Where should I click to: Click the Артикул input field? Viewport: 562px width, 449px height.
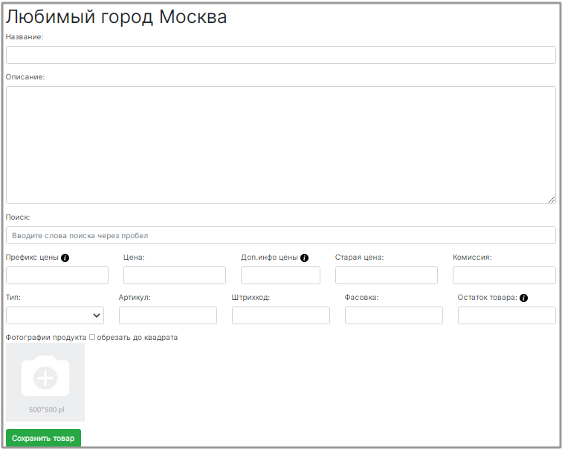168,315
